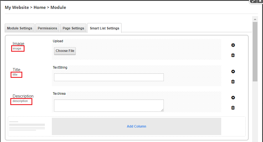Close the module dialog with X icon
This screenshot has width=263, height=142.
coord(260,1)
